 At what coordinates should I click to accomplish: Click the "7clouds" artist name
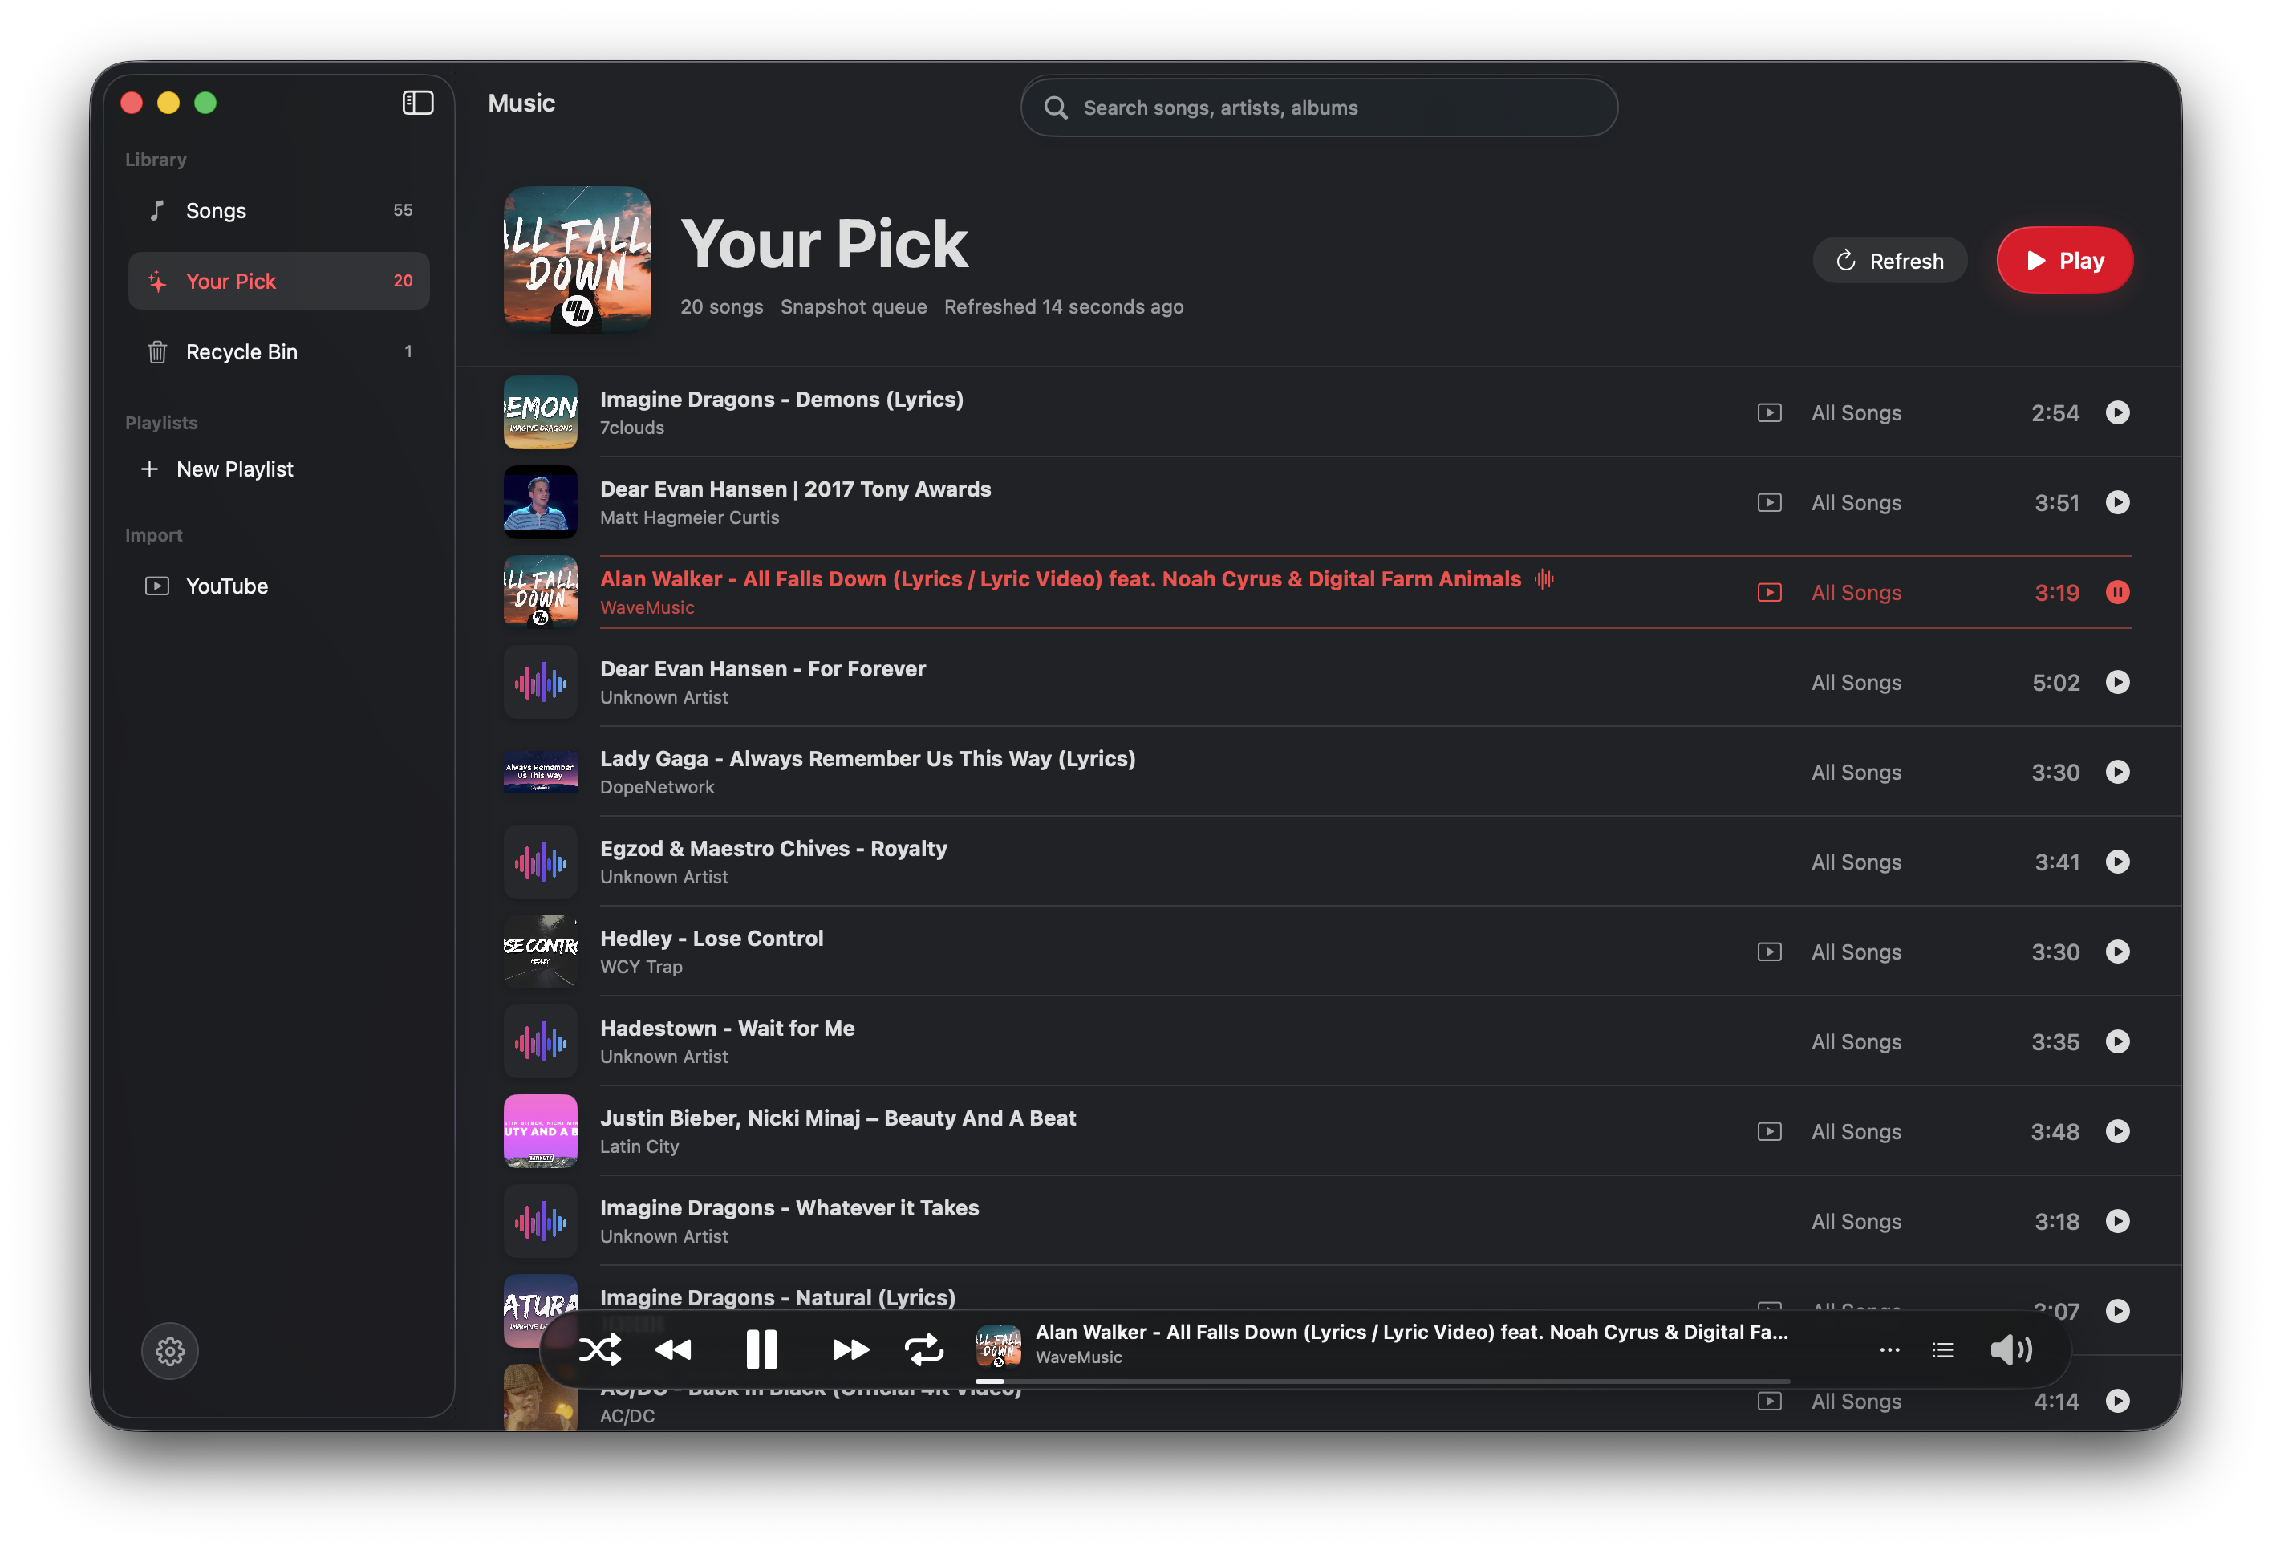click(x=631, y=428)
